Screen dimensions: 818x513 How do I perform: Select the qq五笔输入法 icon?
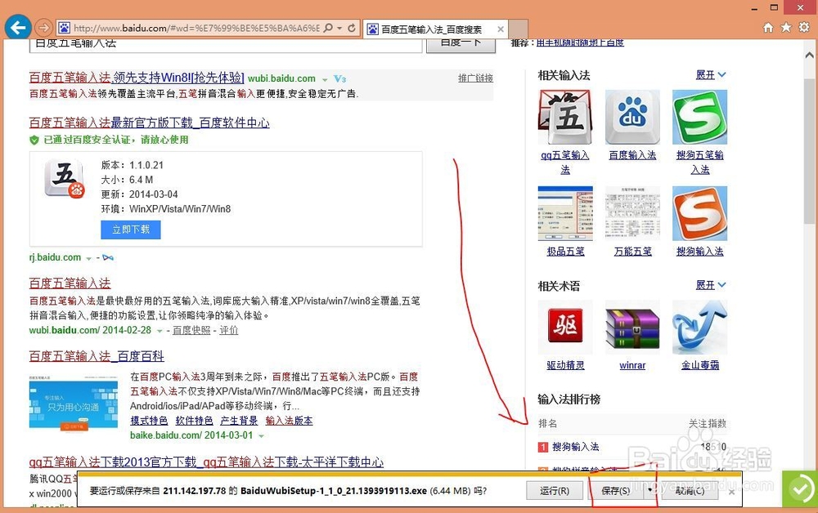coord(565,117)
